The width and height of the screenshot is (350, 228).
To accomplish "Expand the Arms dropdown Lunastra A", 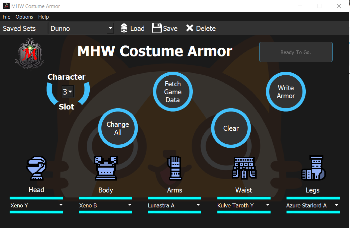I will (x=174, y=205).
